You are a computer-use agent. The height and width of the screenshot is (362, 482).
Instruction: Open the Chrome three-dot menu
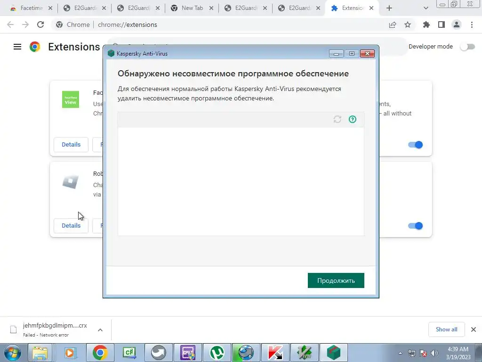(x=472, y=25)
